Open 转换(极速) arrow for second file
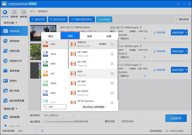Image resolution: width=192 pixels, height=135 pixels. [x=186, y=51]
